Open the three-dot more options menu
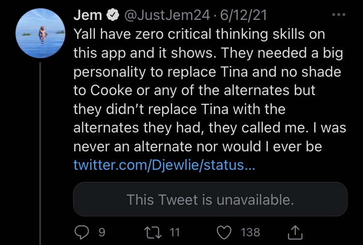The image size is (363, 245). click(x=338, y=15)
